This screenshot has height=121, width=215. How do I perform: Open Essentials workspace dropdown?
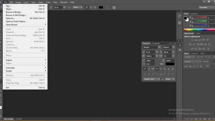(x=207, y=7)
